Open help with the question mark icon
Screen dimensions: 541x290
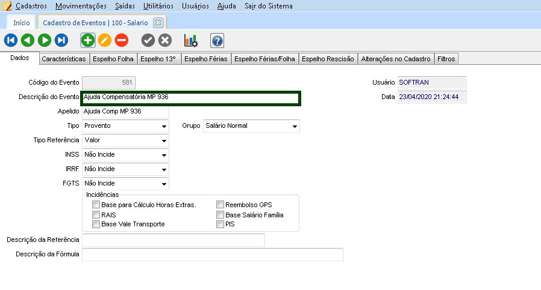coord(217,41)
